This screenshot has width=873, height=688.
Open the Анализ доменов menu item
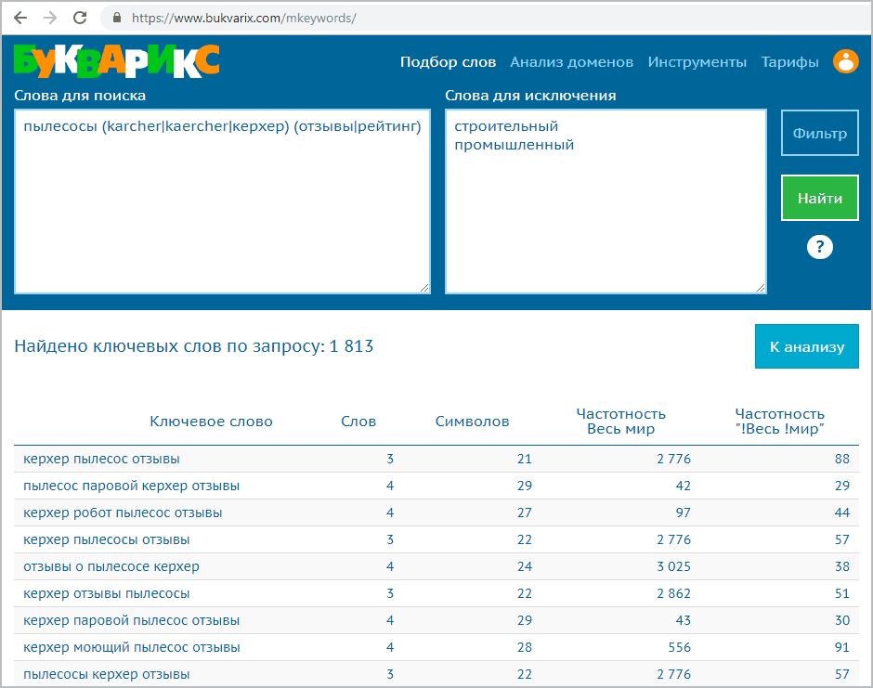(x=572, y=62)
